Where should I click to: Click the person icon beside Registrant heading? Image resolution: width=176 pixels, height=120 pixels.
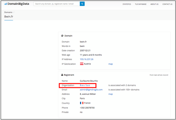click(x=62, y=75)
